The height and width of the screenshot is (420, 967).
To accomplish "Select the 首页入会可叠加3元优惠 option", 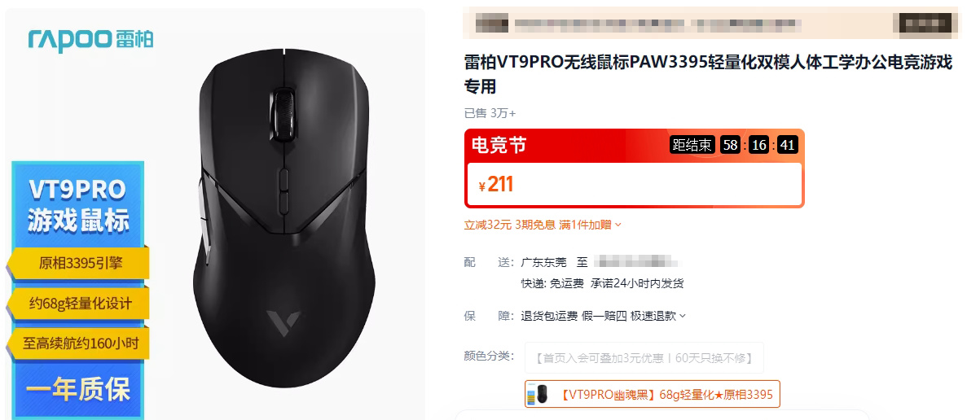I will (644, 358).
